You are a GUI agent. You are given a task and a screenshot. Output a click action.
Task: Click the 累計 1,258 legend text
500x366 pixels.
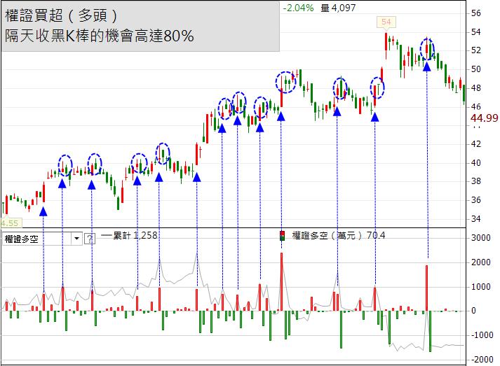click(x=135, y=236)
